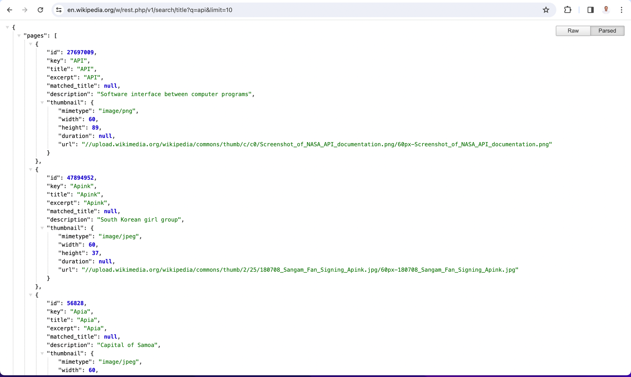The width and height of the screenshot is (631, 377).
Task: Open the Extensions puzzle icon
Action: pyautogui.click(x=568, y=10)
